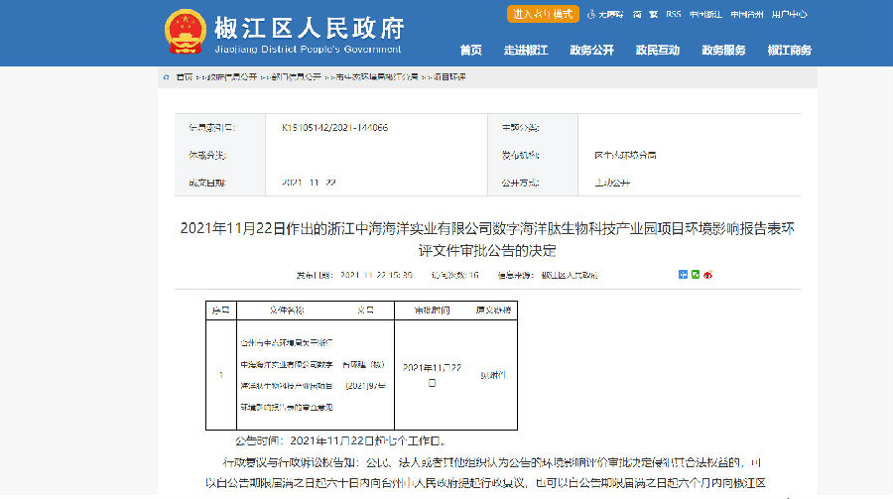Image resolution: width=893 pixels, height=499 pixels.
Task: Expand the 政务服务 navigation menu
Action: (x=723, y=51)
